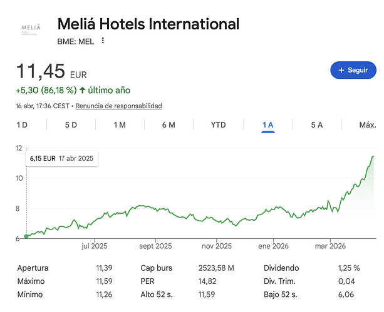
Task: Click the chart line's latest peak
Action: click(x=373, y=156)
